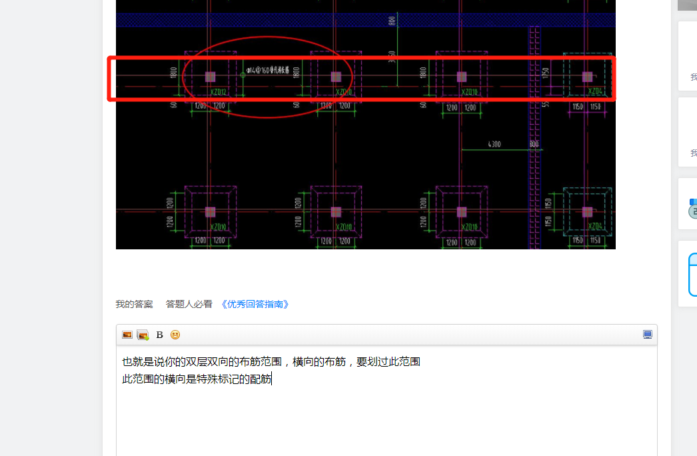
Task: Click the CAD foundation drawing image
Action: click(365, 125)
